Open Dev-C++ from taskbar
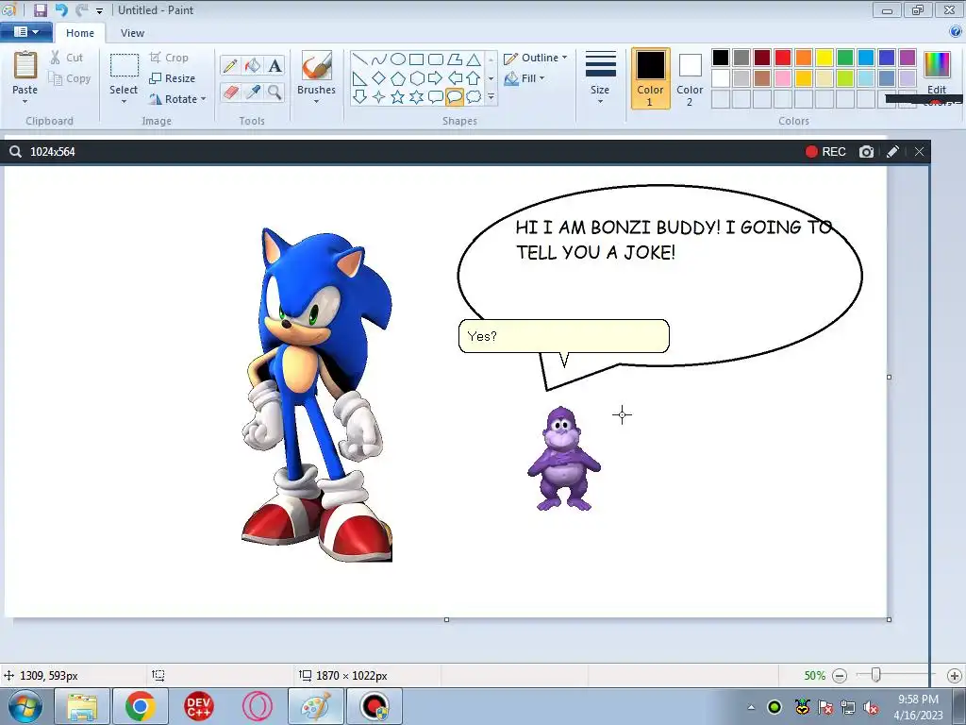This screenshot has height=725, width=966. [198, 706]
